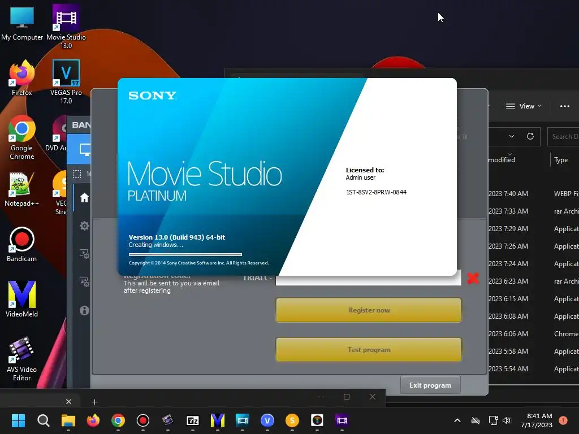This screenshot has width=579, height=434.
Task: Switch to Firefox on the taskbar
Action: coord(93,420)
